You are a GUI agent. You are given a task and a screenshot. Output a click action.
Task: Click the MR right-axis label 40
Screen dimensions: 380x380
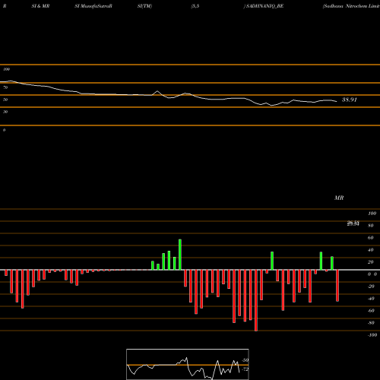(371, 250)
